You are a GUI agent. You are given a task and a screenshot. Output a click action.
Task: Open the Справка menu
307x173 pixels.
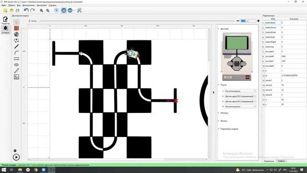(52, 5)
